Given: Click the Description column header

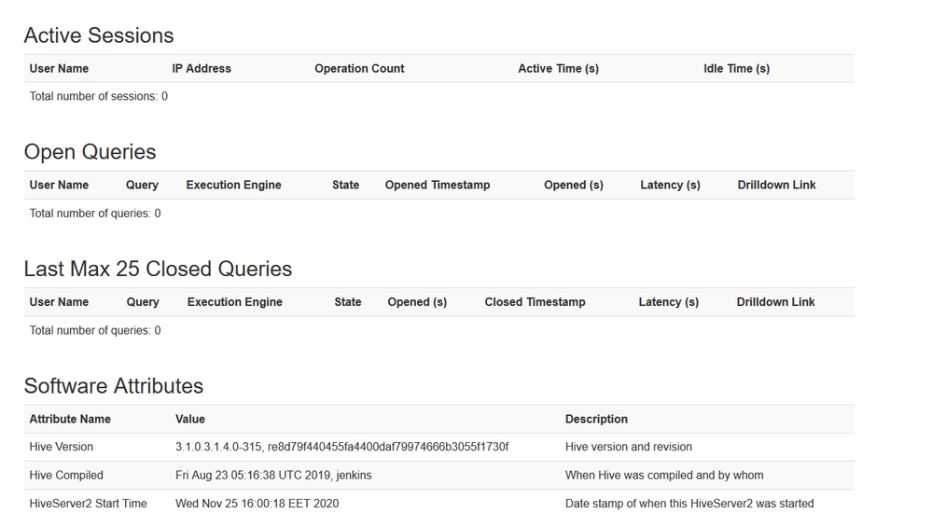Looking at the screenshot, I should [x=596, y=419].
